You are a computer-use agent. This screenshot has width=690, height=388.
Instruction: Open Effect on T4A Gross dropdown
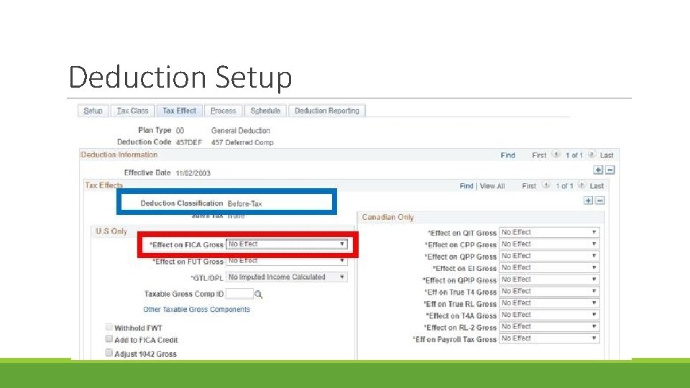pyautogui.click(x=549, y=315)
